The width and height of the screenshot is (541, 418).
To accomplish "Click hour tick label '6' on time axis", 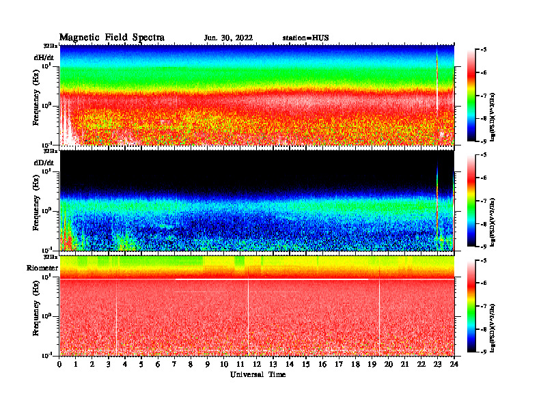I will point(158,364).
